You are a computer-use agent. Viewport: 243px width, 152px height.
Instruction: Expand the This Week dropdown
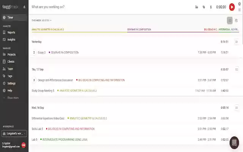(41, 20)
